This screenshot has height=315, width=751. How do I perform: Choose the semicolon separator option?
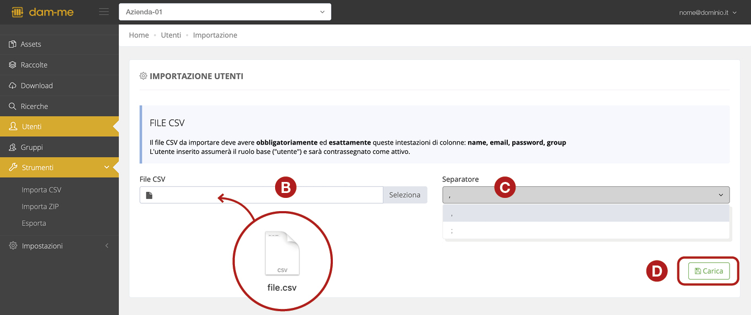click(x=586, y=230)
